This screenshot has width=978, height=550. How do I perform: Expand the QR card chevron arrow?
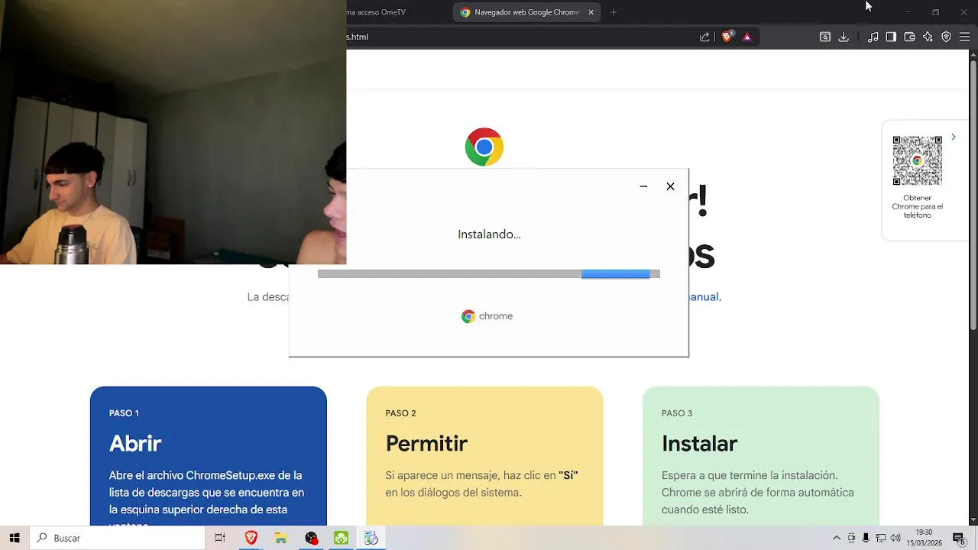pyautogui.click(x=954, y=137)
